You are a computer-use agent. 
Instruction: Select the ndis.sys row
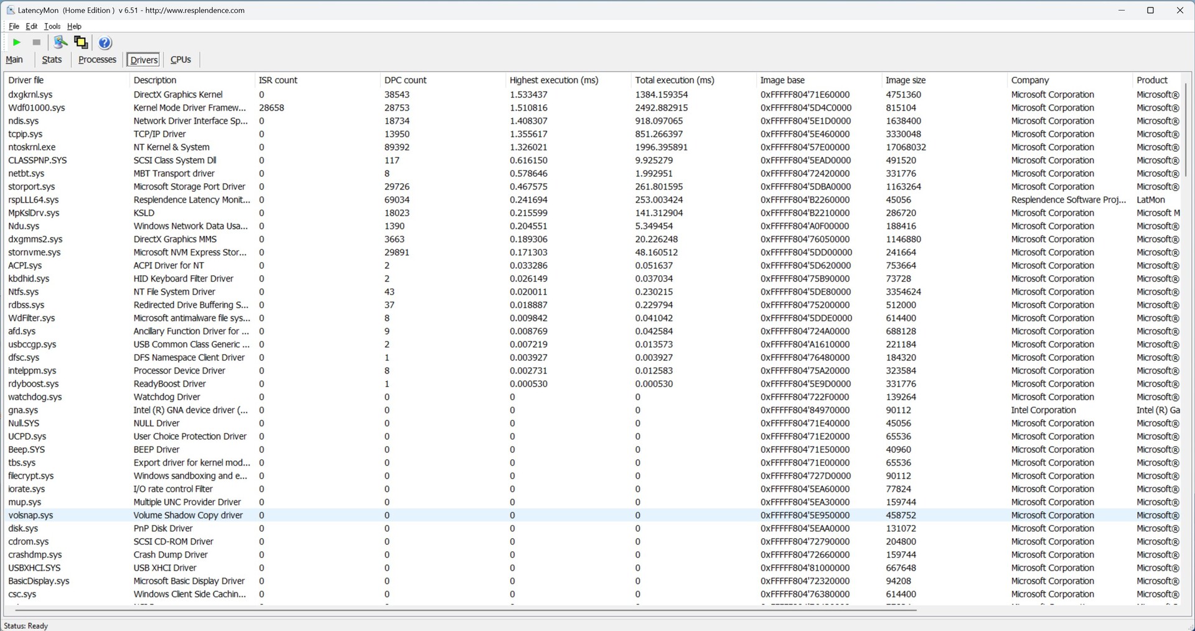(593, 121)
